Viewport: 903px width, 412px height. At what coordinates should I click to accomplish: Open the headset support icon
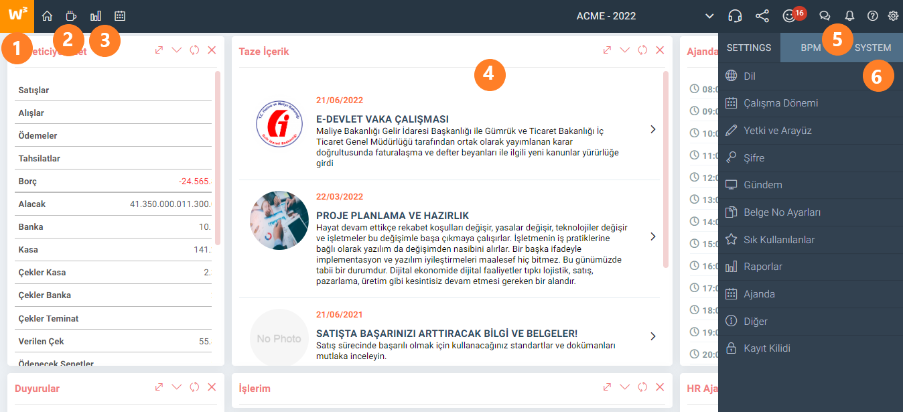735,16
